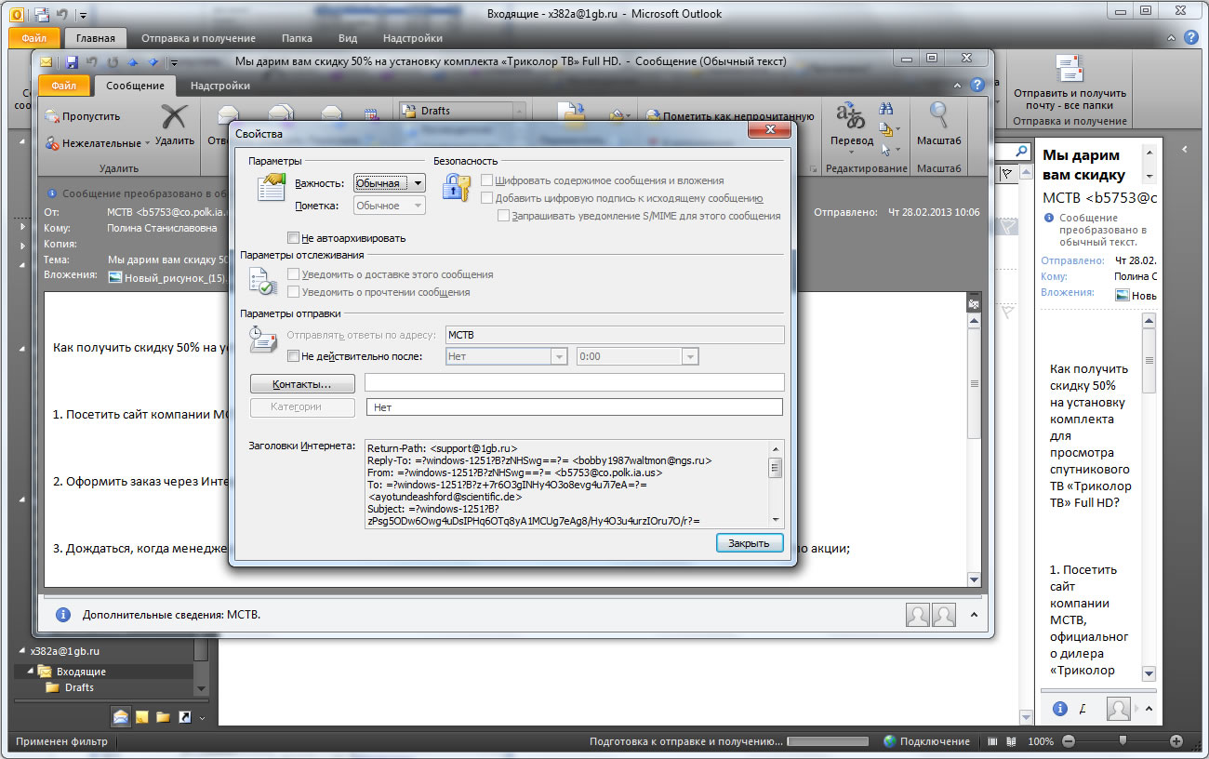Switch to the Вид ribbon tab
Viewport: 1209px width, 759px height.
(347, 38)
